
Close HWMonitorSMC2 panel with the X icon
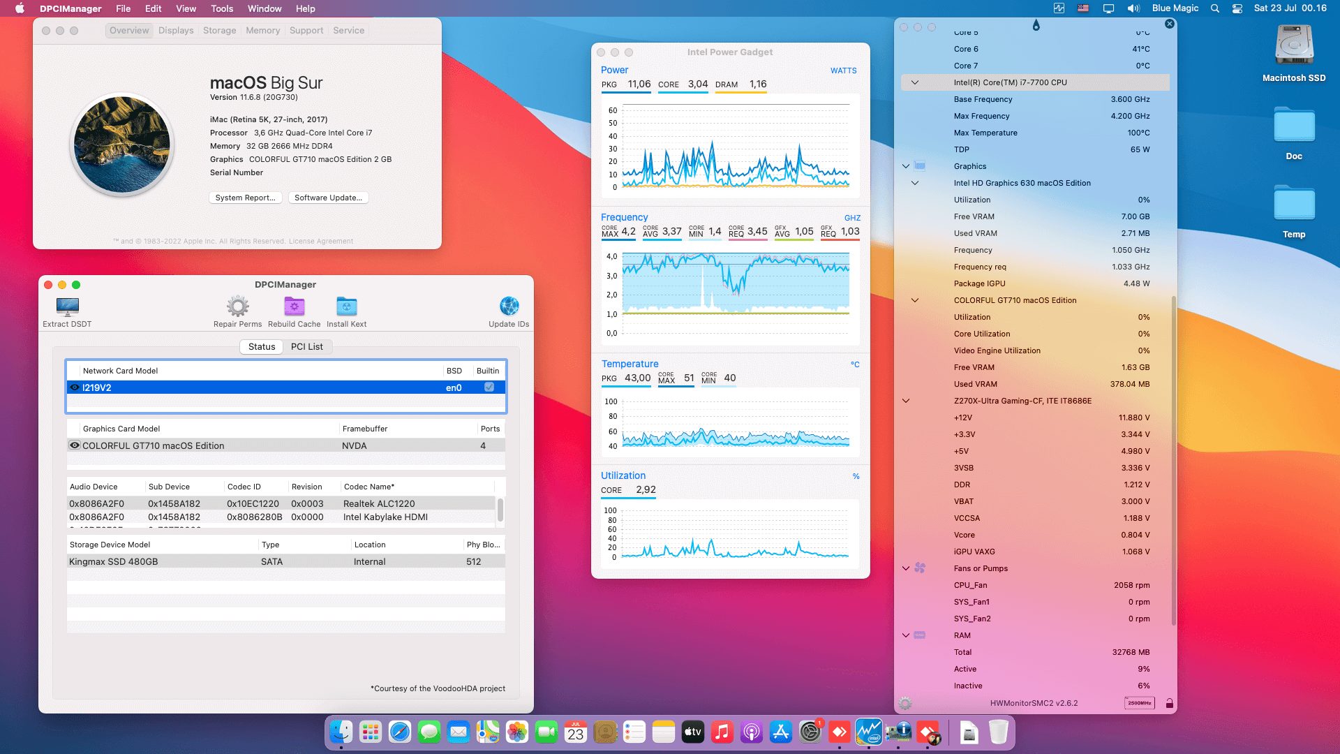tap(1170, 24)
